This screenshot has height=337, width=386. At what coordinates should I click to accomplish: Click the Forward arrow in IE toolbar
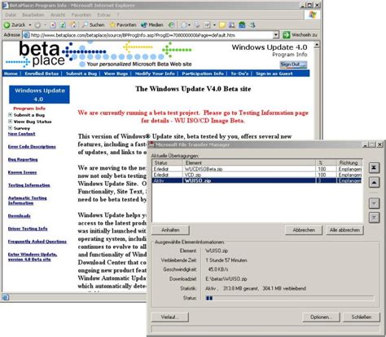pos(37,25)
